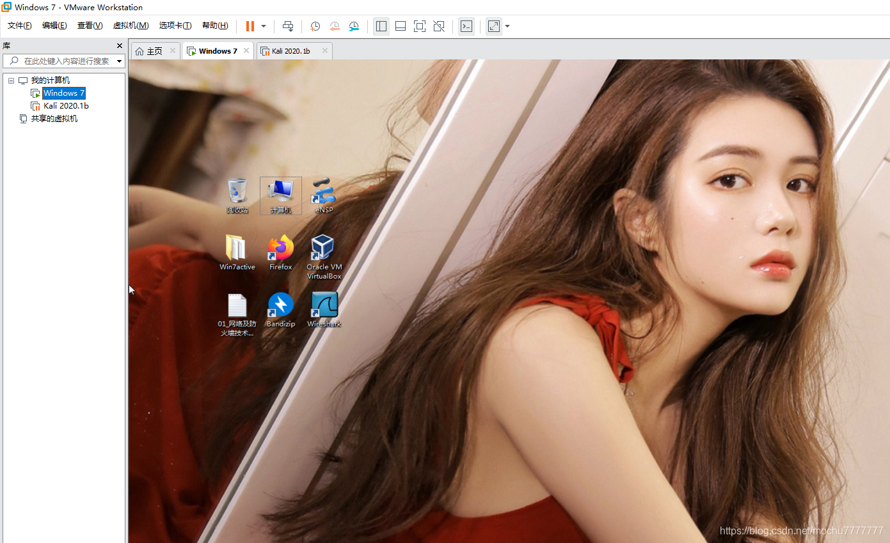
Task: Close the 主页 tab
Action: tap(173, 51)
